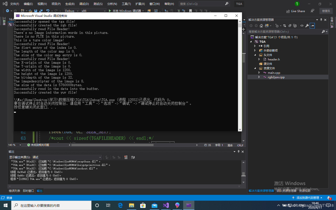Click the Home icon in Solution Explorer toolbar
Image resolution: width=336 pixels, height=210 pixels.
coord(261,26)
